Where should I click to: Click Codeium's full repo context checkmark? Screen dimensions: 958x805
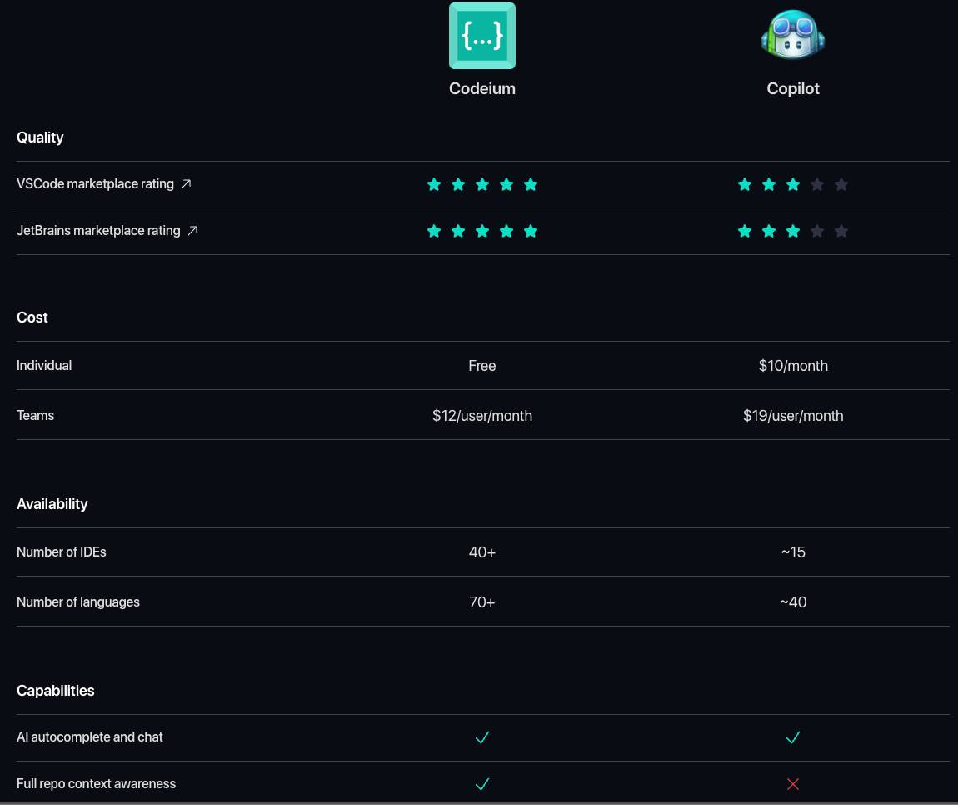(482, 784)
